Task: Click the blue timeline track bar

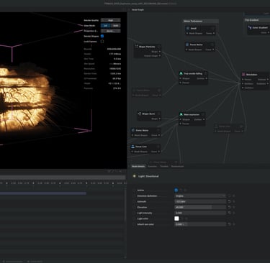Action: click(x=43, y=193)
